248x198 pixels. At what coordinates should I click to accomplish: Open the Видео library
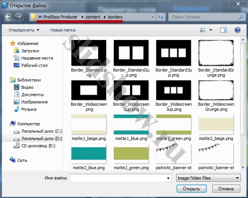click(x=27, y=87)
